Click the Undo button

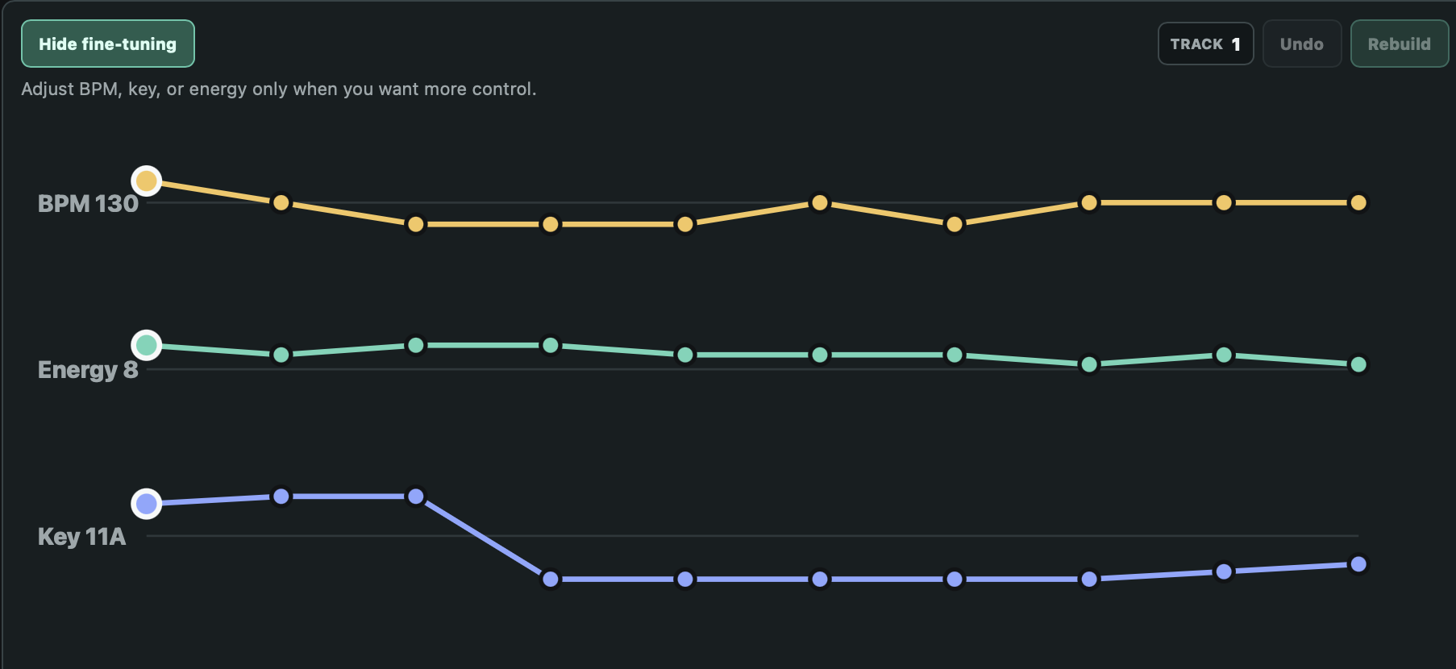pos(1301,44)
